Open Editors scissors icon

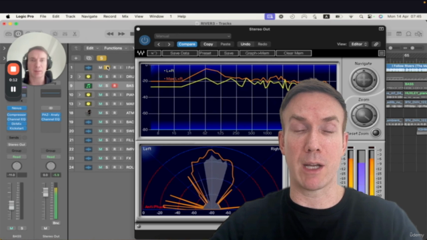pyautogui.click(x=74, y=34)
